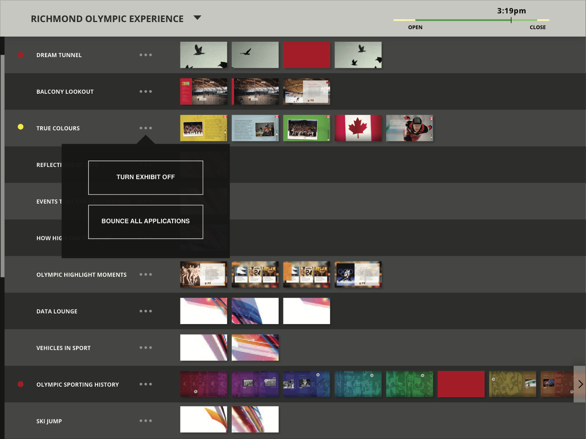Open second Dream Tunnel single-bird thumbnail

255,55
